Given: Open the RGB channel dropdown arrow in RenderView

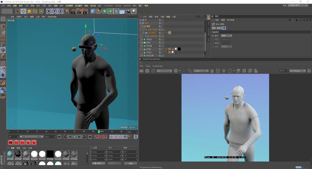Looking at the screenshot, I should pos(180,71).
